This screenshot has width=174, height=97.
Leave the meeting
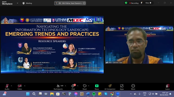168,87
